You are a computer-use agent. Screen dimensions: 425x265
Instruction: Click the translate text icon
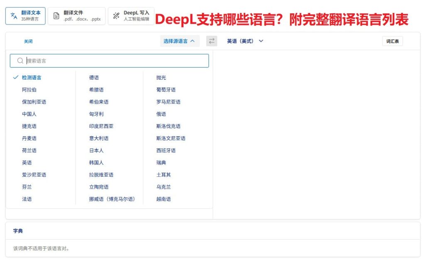pyautogui.click(x=14, y=16)
